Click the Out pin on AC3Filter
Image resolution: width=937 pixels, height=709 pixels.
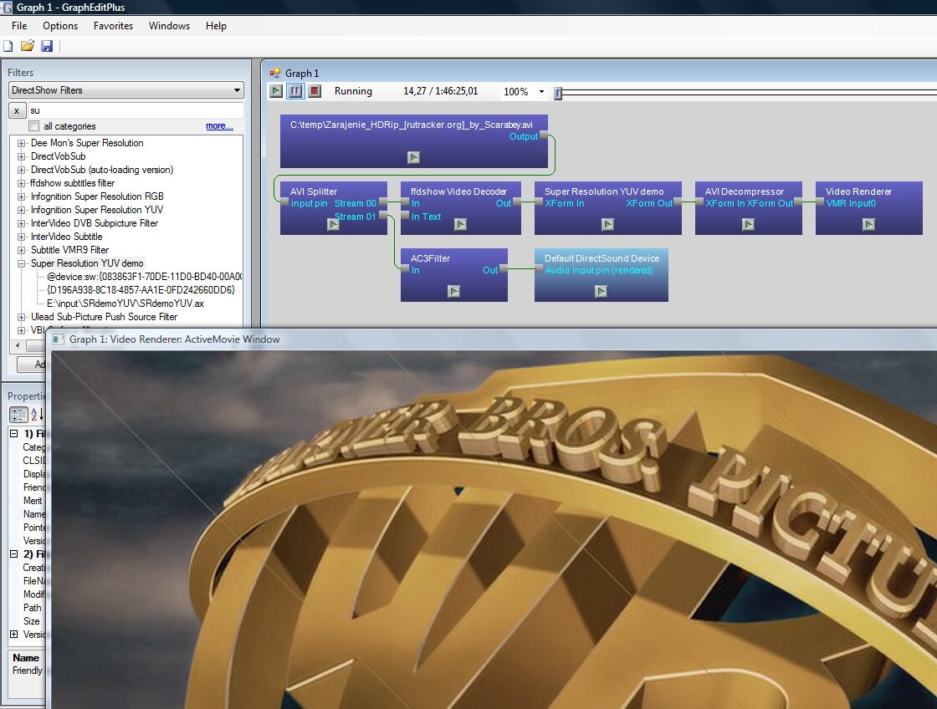tap(503, 270)
